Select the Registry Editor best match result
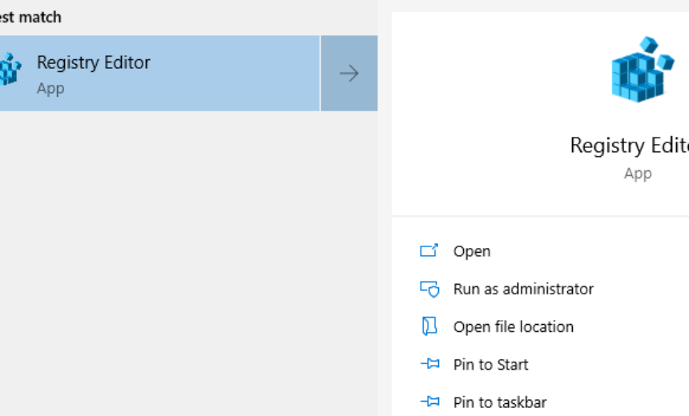 (159, 74)
